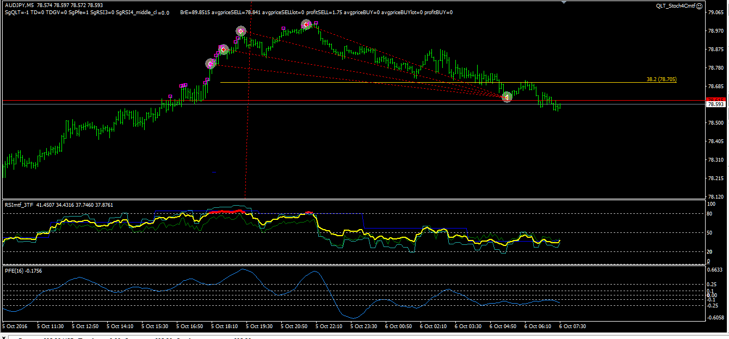The height and width of the screenshot is (339, 729).
Task: Select the circled sell arrow at the chart high
Action: pyautogui.click(x=306, y=24)
